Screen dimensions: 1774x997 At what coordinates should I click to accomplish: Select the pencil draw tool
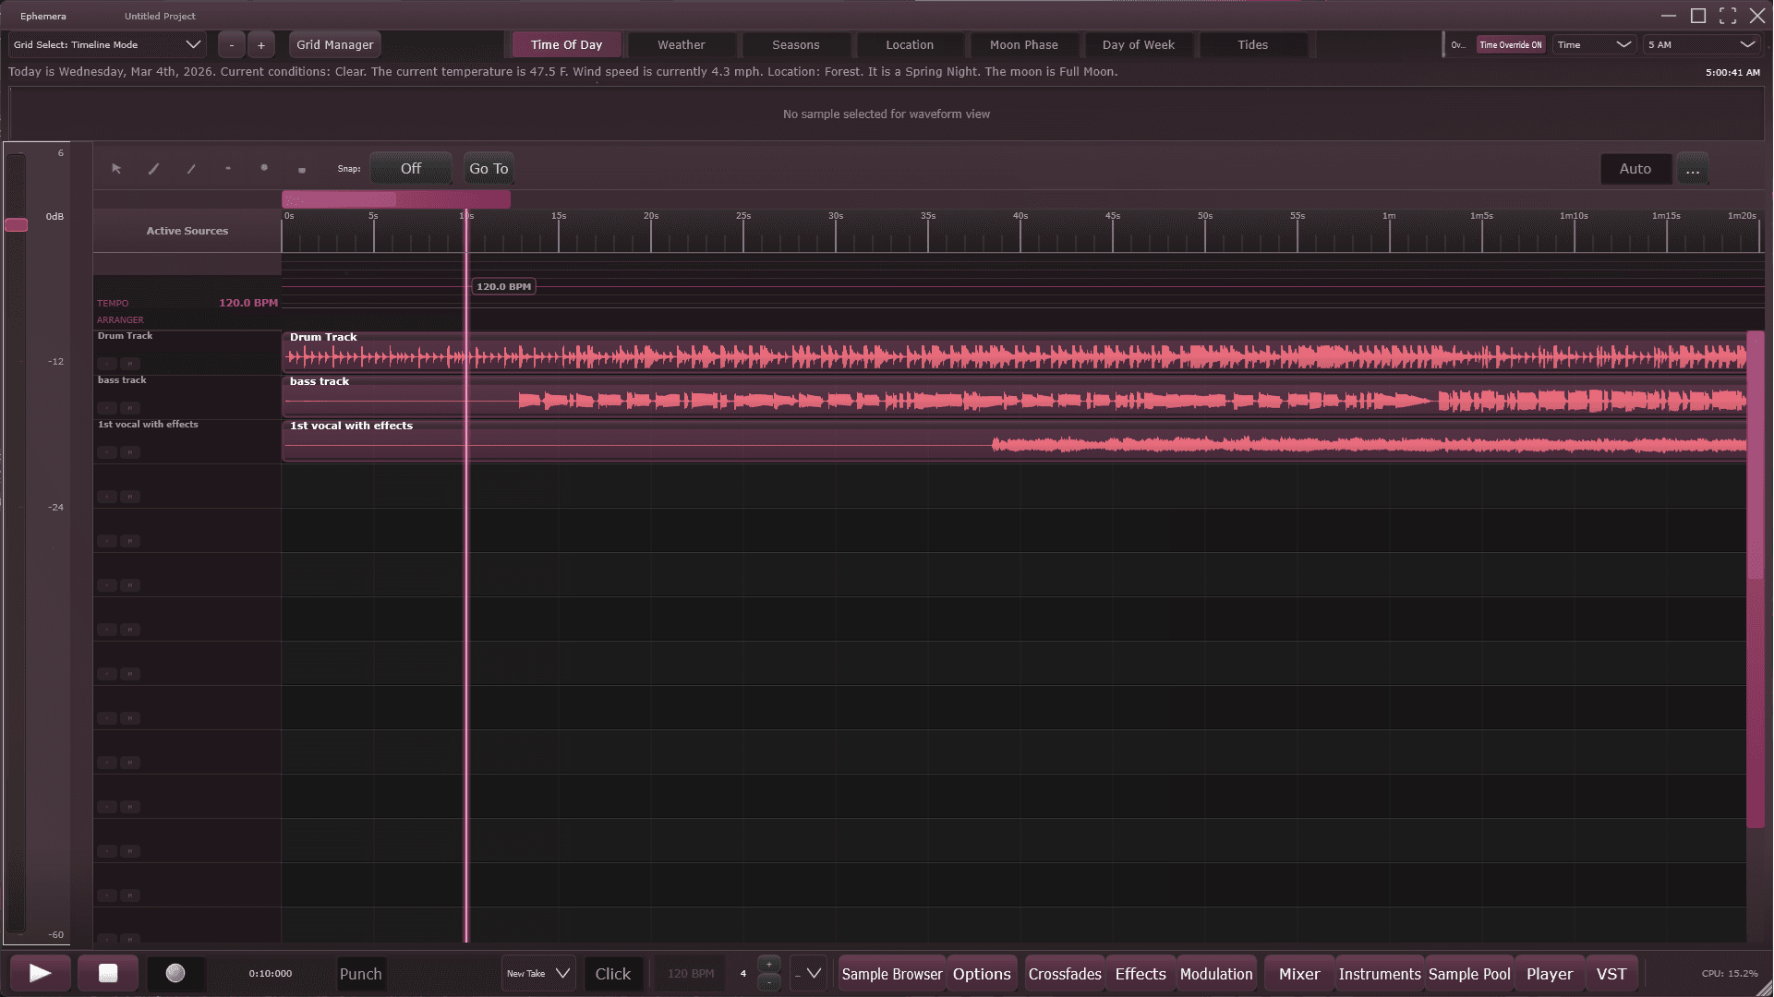(154, 169)
